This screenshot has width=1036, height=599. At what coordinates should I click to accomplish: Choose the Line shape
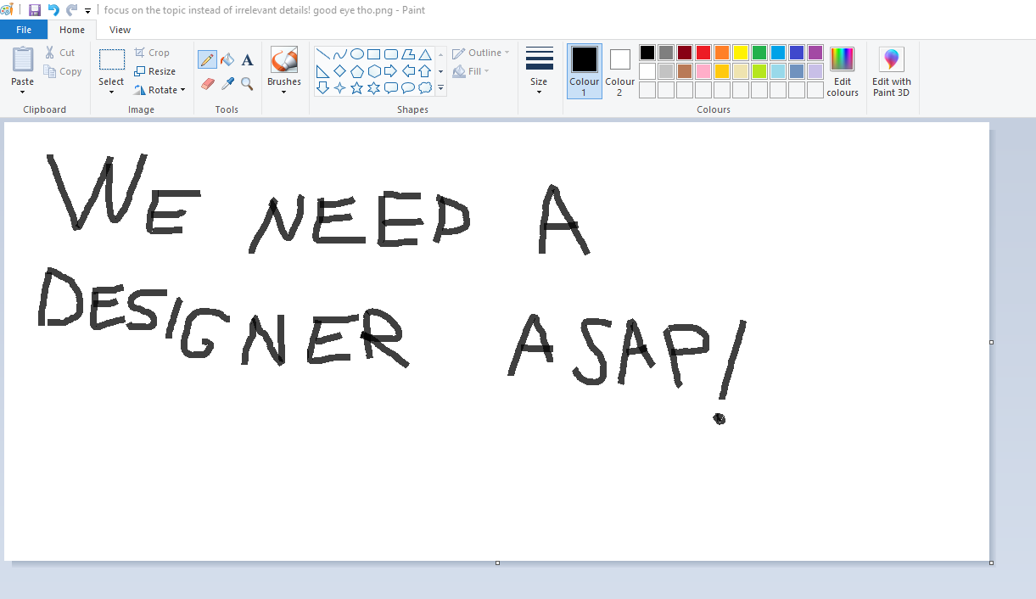323,54
